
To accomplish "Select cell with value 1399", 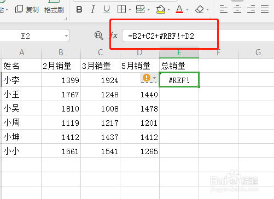I will [61, 80].
